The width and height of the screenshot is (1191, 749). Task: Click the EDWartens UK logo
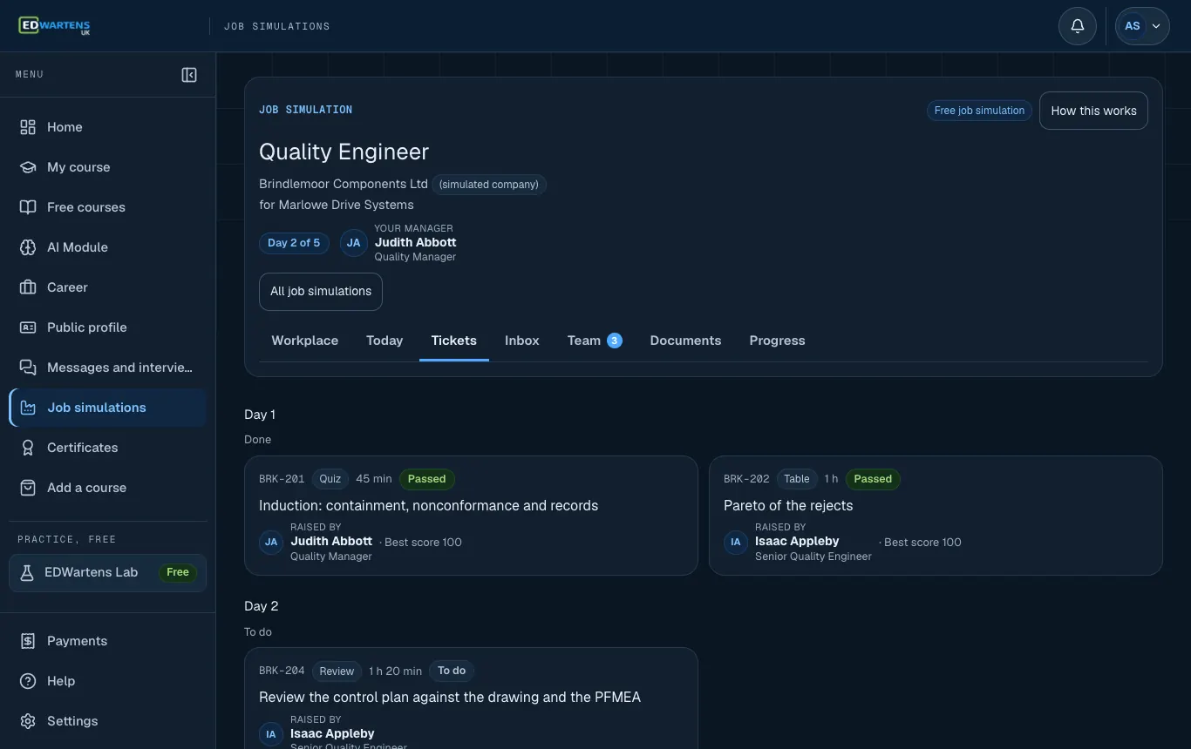(x=54, y=26)
